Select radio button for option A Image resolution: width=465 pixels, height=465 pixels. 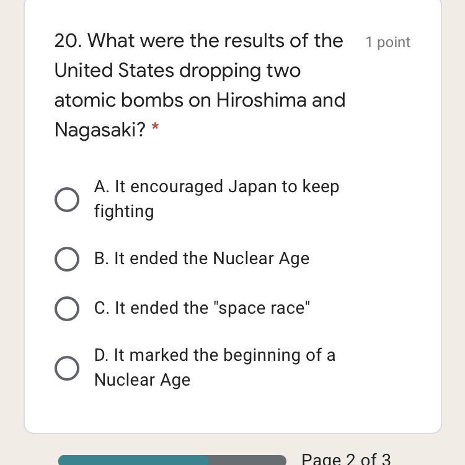point(67,200)
